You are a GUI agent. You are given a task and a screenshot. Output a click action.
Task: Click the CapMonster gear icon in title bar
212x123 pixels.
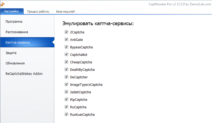(2, 4)
